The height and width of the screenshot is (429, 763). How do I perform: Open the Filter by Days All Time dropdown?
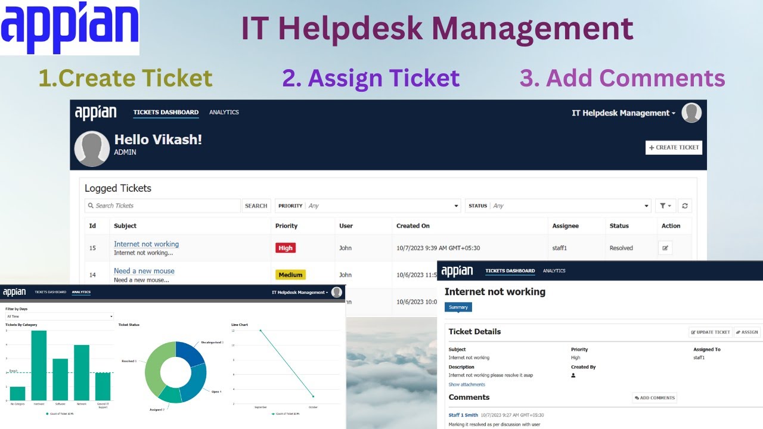[x=60, y=316]
